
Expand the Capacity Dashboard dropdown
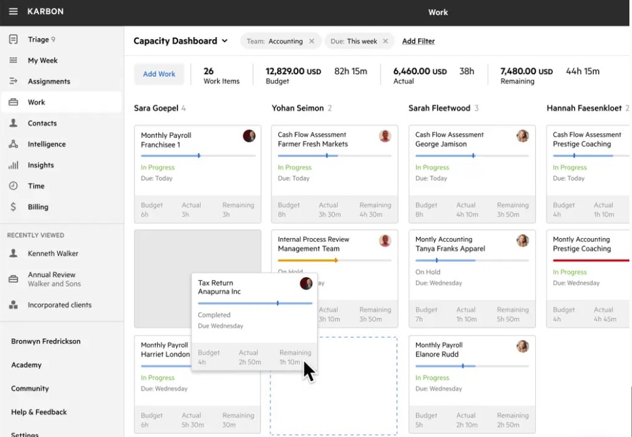pyautogui.click(x=225, y=41)
